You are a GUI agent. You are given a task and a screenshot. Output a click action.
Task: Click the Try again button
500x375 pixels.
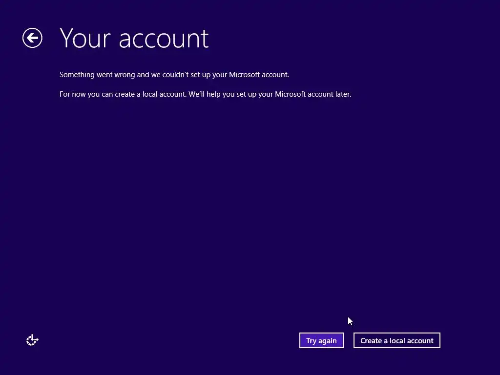coord(321,340)
